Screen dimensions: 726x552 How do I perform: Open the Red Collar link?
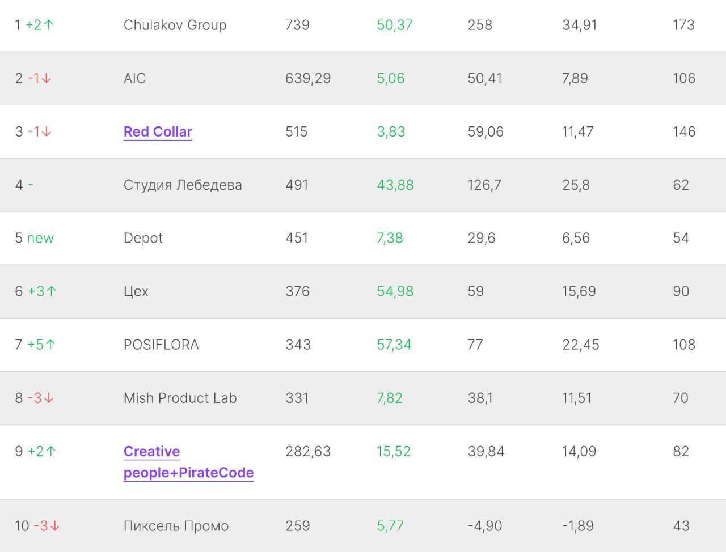(x=158, y=131)
